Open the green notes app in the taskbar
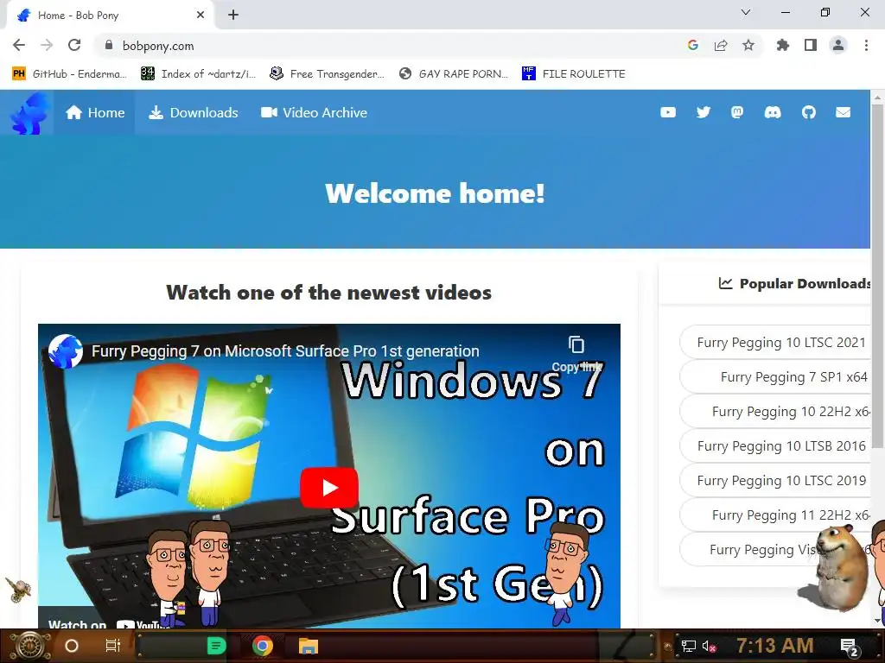 217,646
